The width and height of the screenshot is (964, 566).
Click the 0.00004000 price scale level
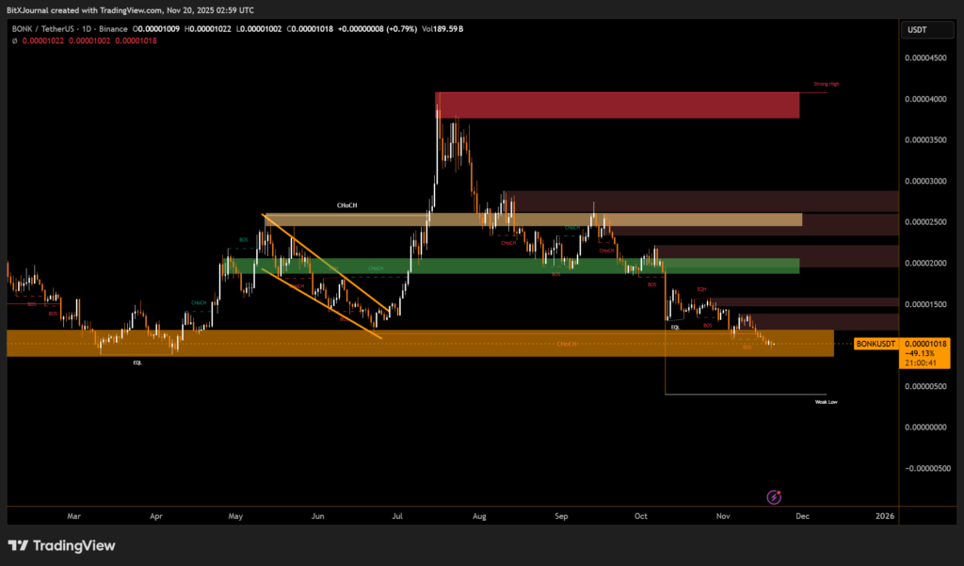[925, 99]
